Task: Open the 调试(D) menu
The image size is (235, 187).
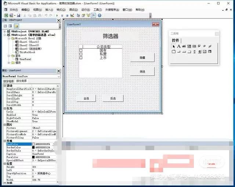Action: 73,10
